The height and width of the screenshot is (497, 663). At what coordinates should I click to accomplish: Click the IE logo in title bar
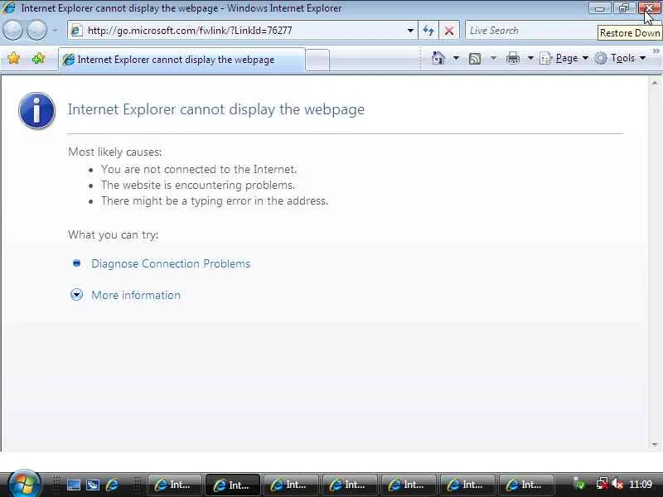coord(8,7)
